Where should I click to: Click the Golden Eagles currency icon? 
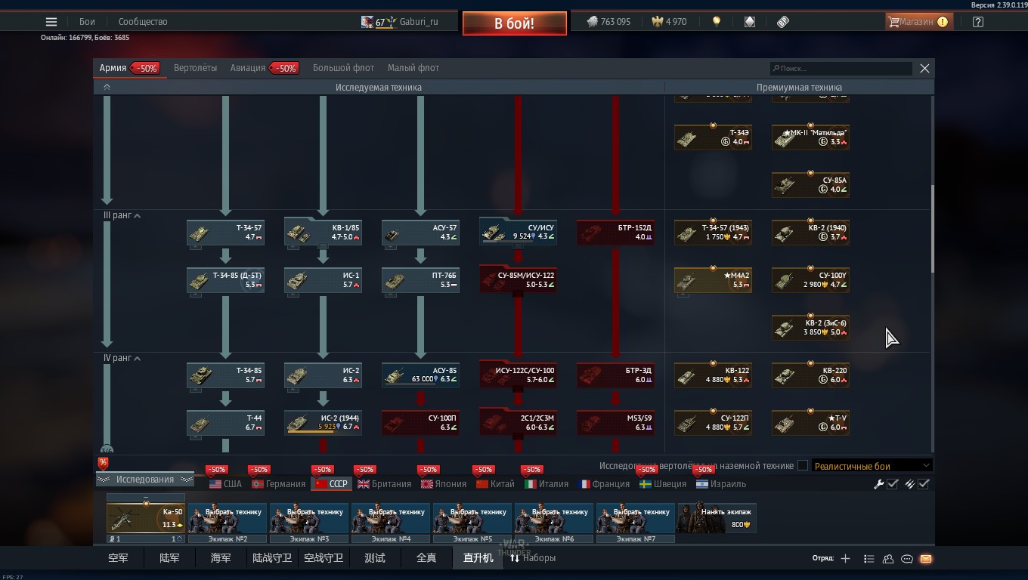[658, 22]
